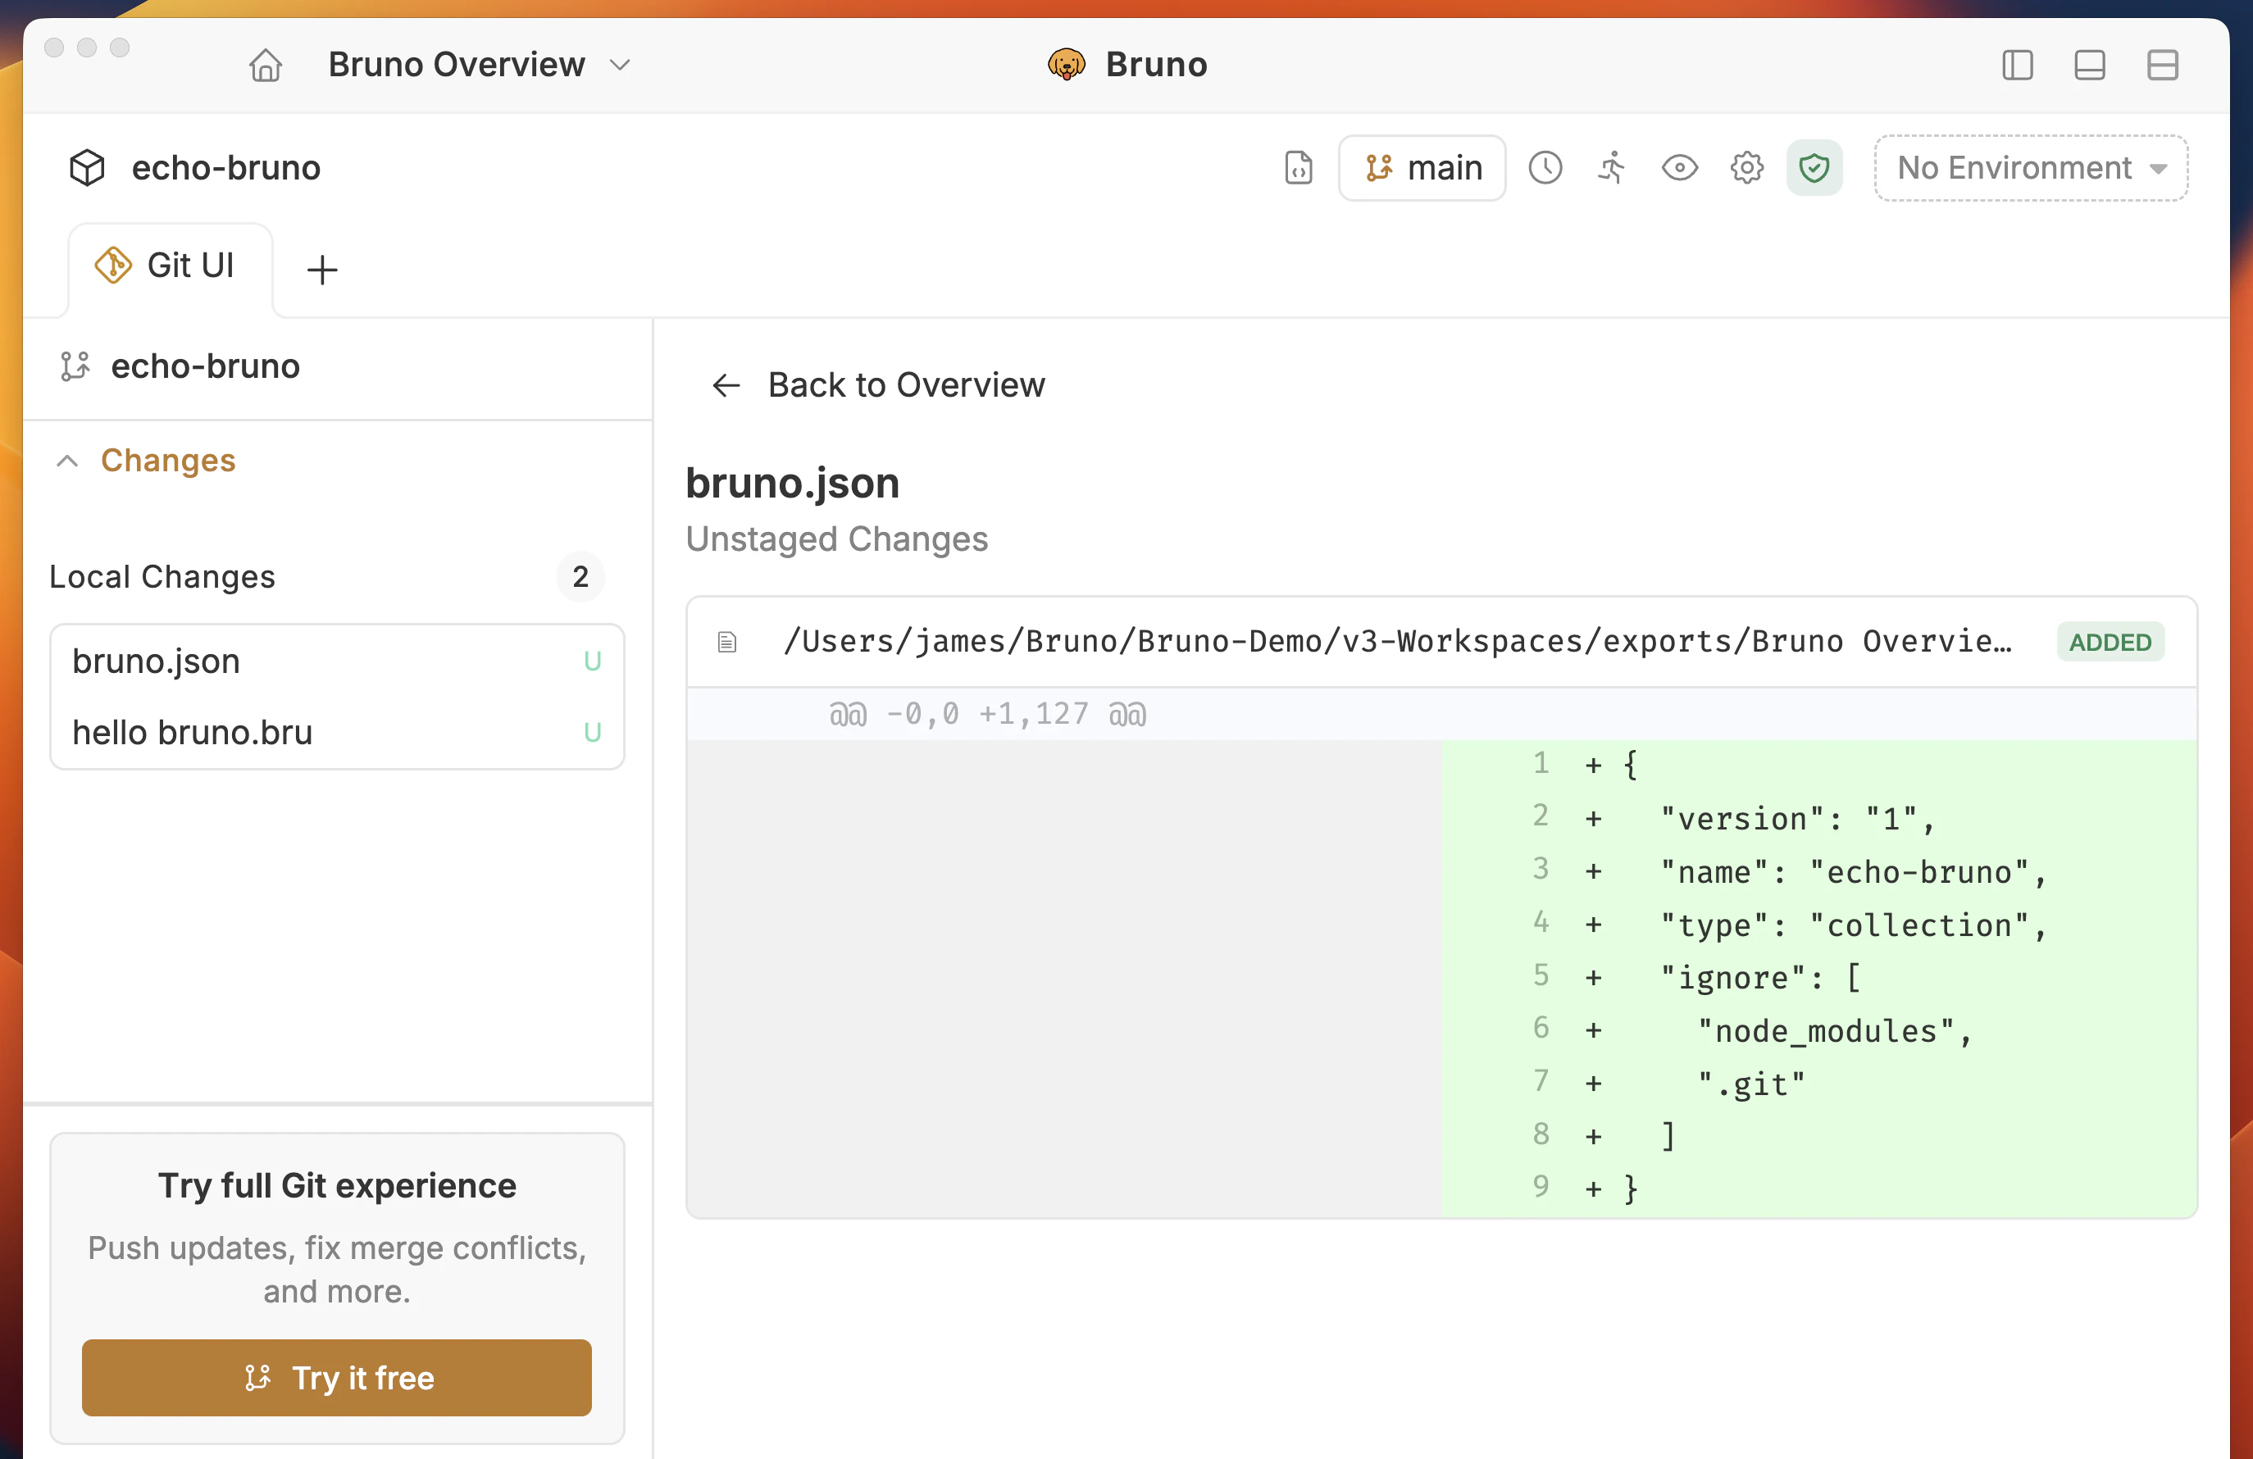Select bruno.json in Local Changes list
Viewport: 2253px width, 1459px height.
click(x=157, y=661)
